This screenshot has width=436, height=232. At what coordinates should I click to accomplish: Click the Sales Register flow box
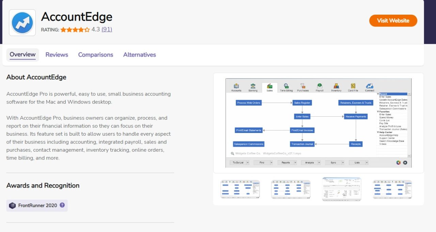302,103
